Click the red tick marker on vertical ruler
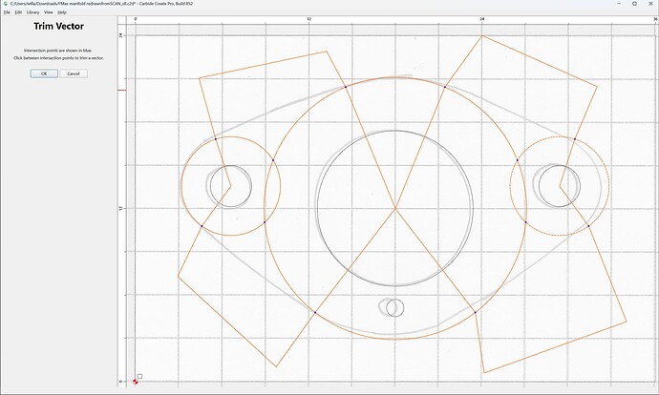 tap(121, 90)
